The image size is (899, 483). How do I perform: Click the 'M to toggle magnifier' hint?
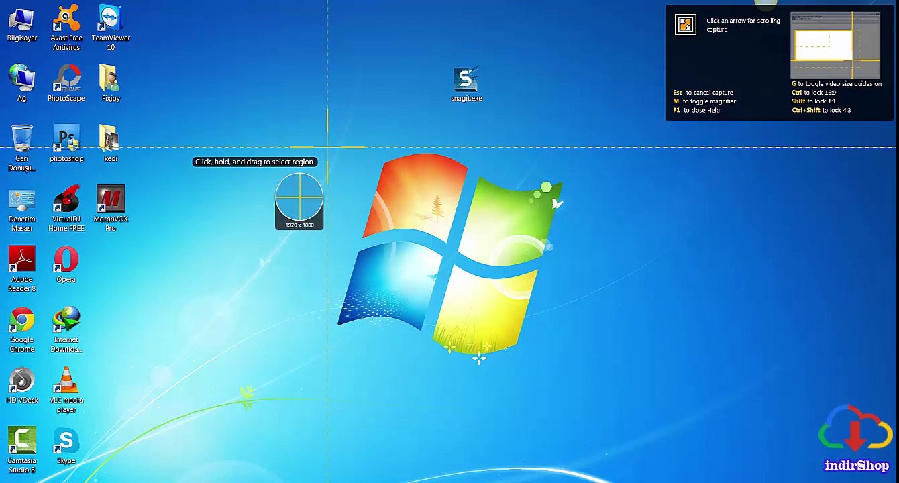pos(704,101)
